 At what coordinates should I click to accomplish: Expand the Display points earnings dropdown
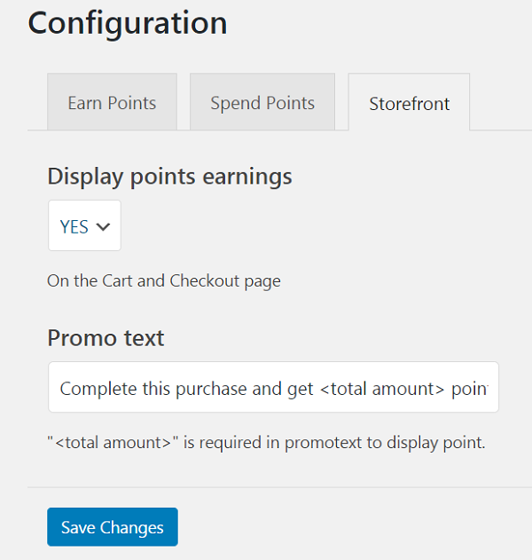coord(84,226)
